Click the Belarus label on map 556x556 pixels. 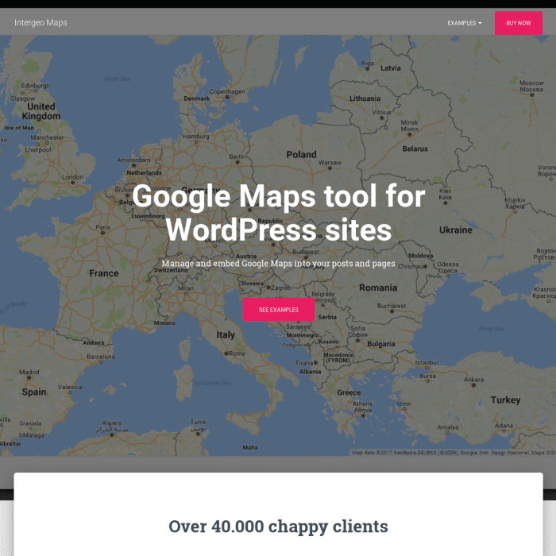pos(415,149)
